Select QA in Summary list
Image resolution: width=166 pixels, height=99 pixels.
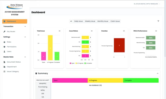click(43, 97)
